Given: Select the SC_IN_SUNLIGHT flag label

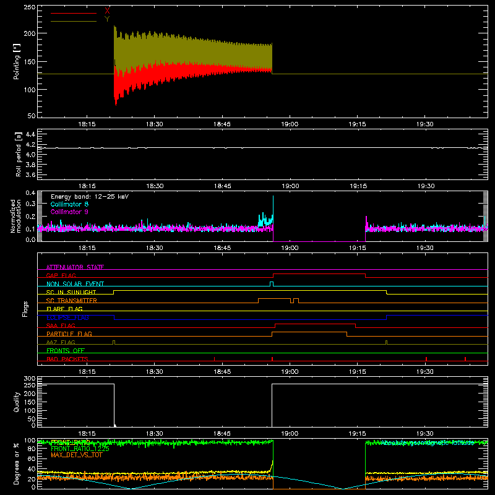Looking at the screenshot, I should coord(71,292).
